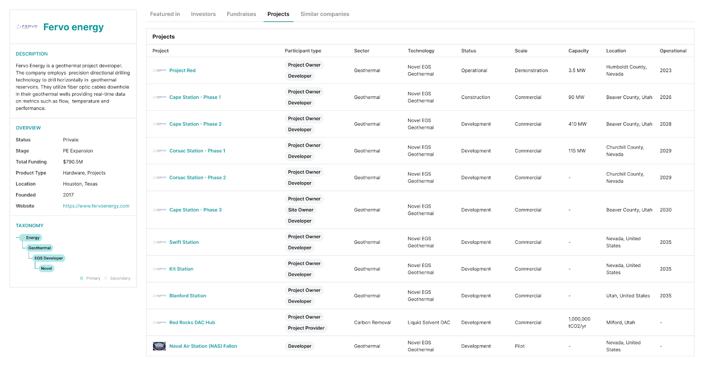
Task: Click the Fervo logo beside the company title
Action: click(27, 27)
